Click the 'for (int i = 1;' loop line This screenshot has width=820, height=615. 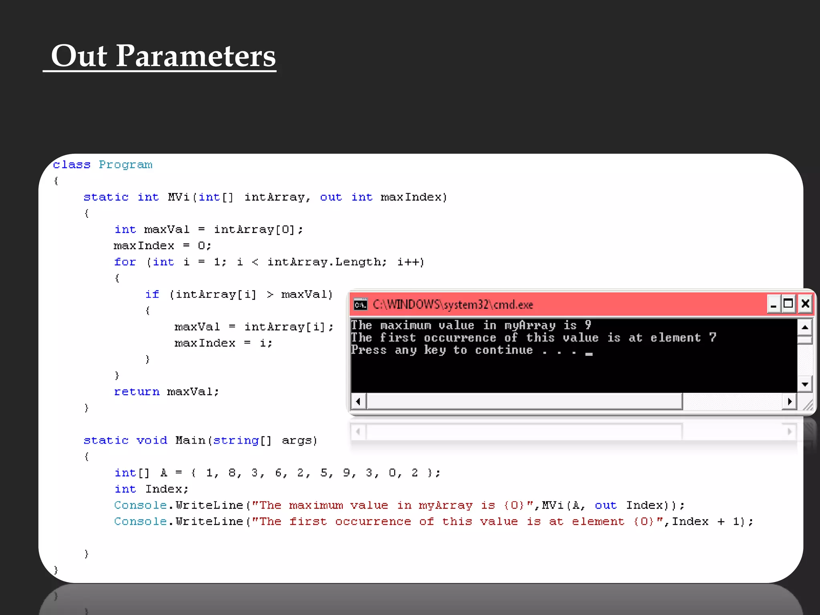pyautogui.click(x=269, y=262)
